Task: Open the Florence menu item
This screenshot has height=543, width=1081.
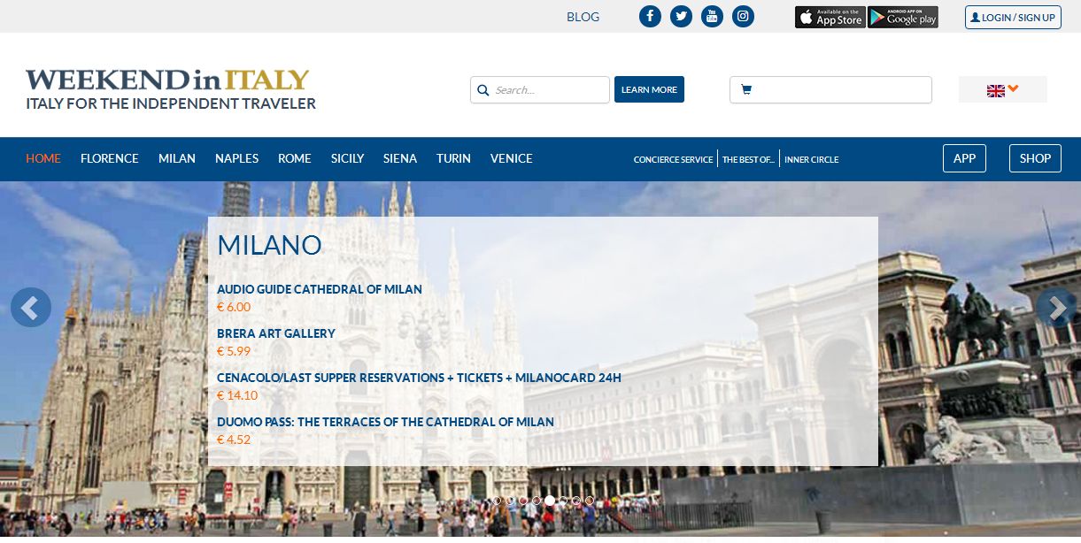Action: pyautogui.click(x=110, y=158)
